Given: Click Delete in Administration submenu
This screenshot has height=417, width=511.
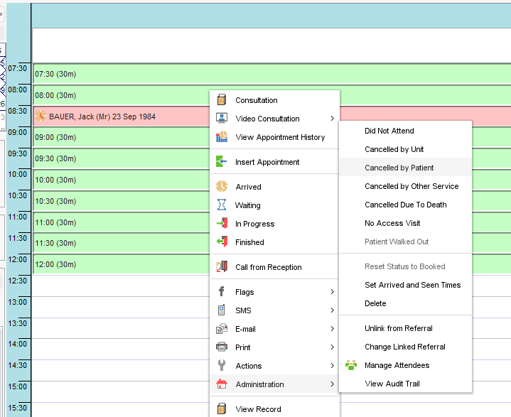Looking at the screenshot, I should [x=405, y=303].
